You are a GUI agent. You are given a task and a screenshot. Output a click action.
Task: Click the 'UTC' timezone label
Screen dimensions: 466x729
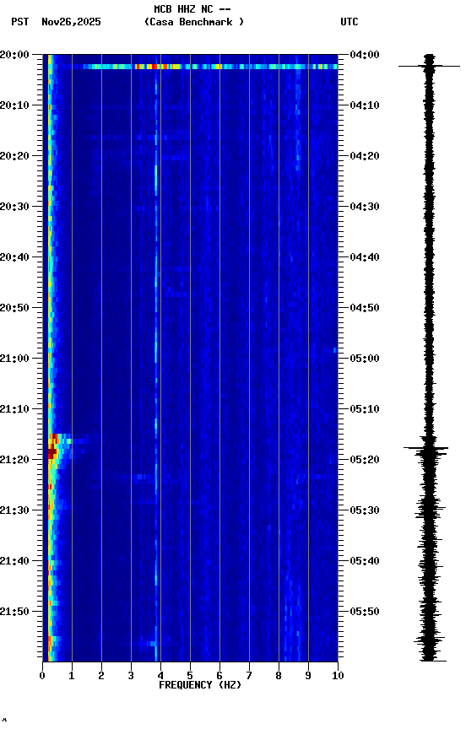click(349, 22)
